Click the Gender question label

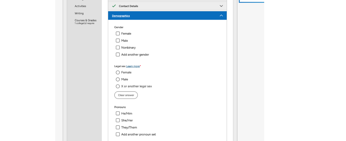(x=119, y=27)
